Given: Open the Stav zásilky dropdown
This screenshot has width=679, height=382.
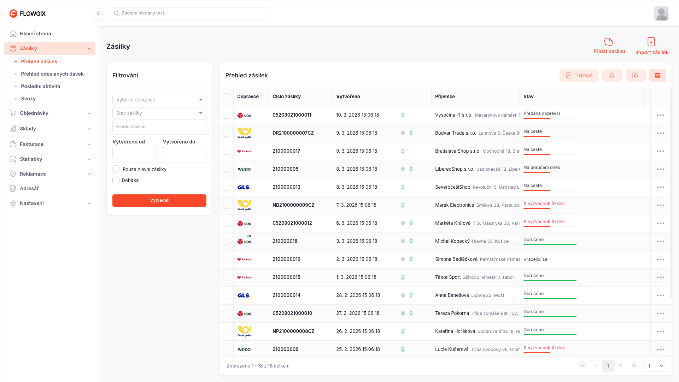Looking at the screenshot, I should [x=159, y=113].
